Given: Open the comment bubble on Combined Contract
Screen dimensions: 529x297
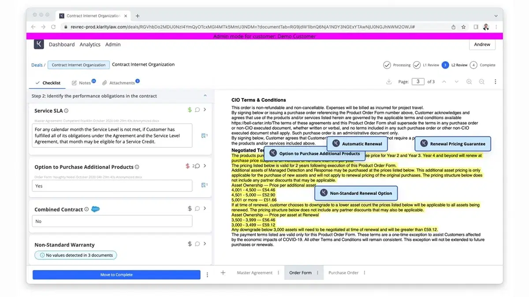Looking at the screenshot, I should [x=197, y=209].
